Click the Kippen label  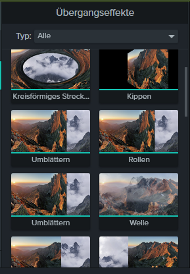[x=139, y=96]
